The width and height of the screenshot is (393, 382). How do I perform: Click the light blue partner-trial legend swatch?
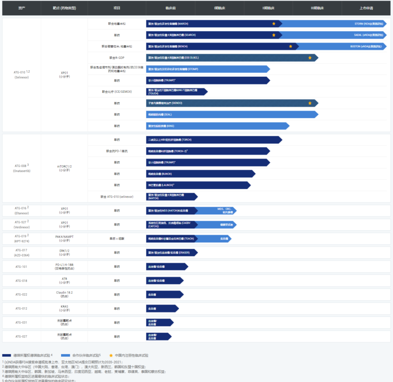[x=65, y=355]
